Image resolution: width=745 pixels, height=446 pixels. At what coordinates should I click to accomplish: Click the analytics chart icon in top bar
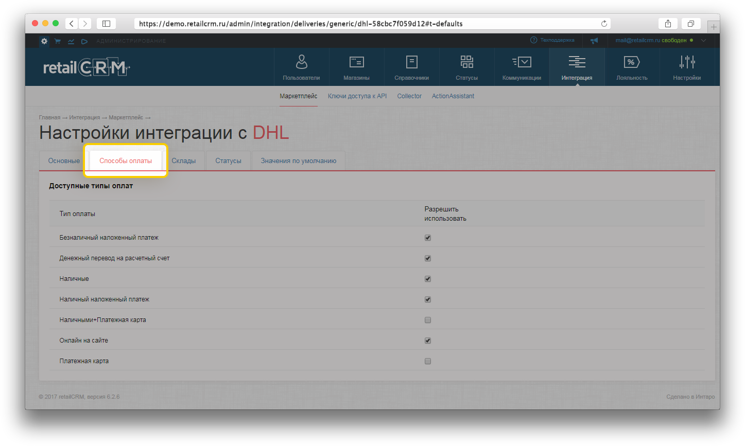tap(71, 41)
